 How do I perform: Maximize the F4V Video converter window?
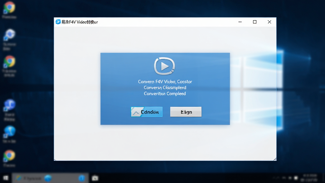coord(255,22)
